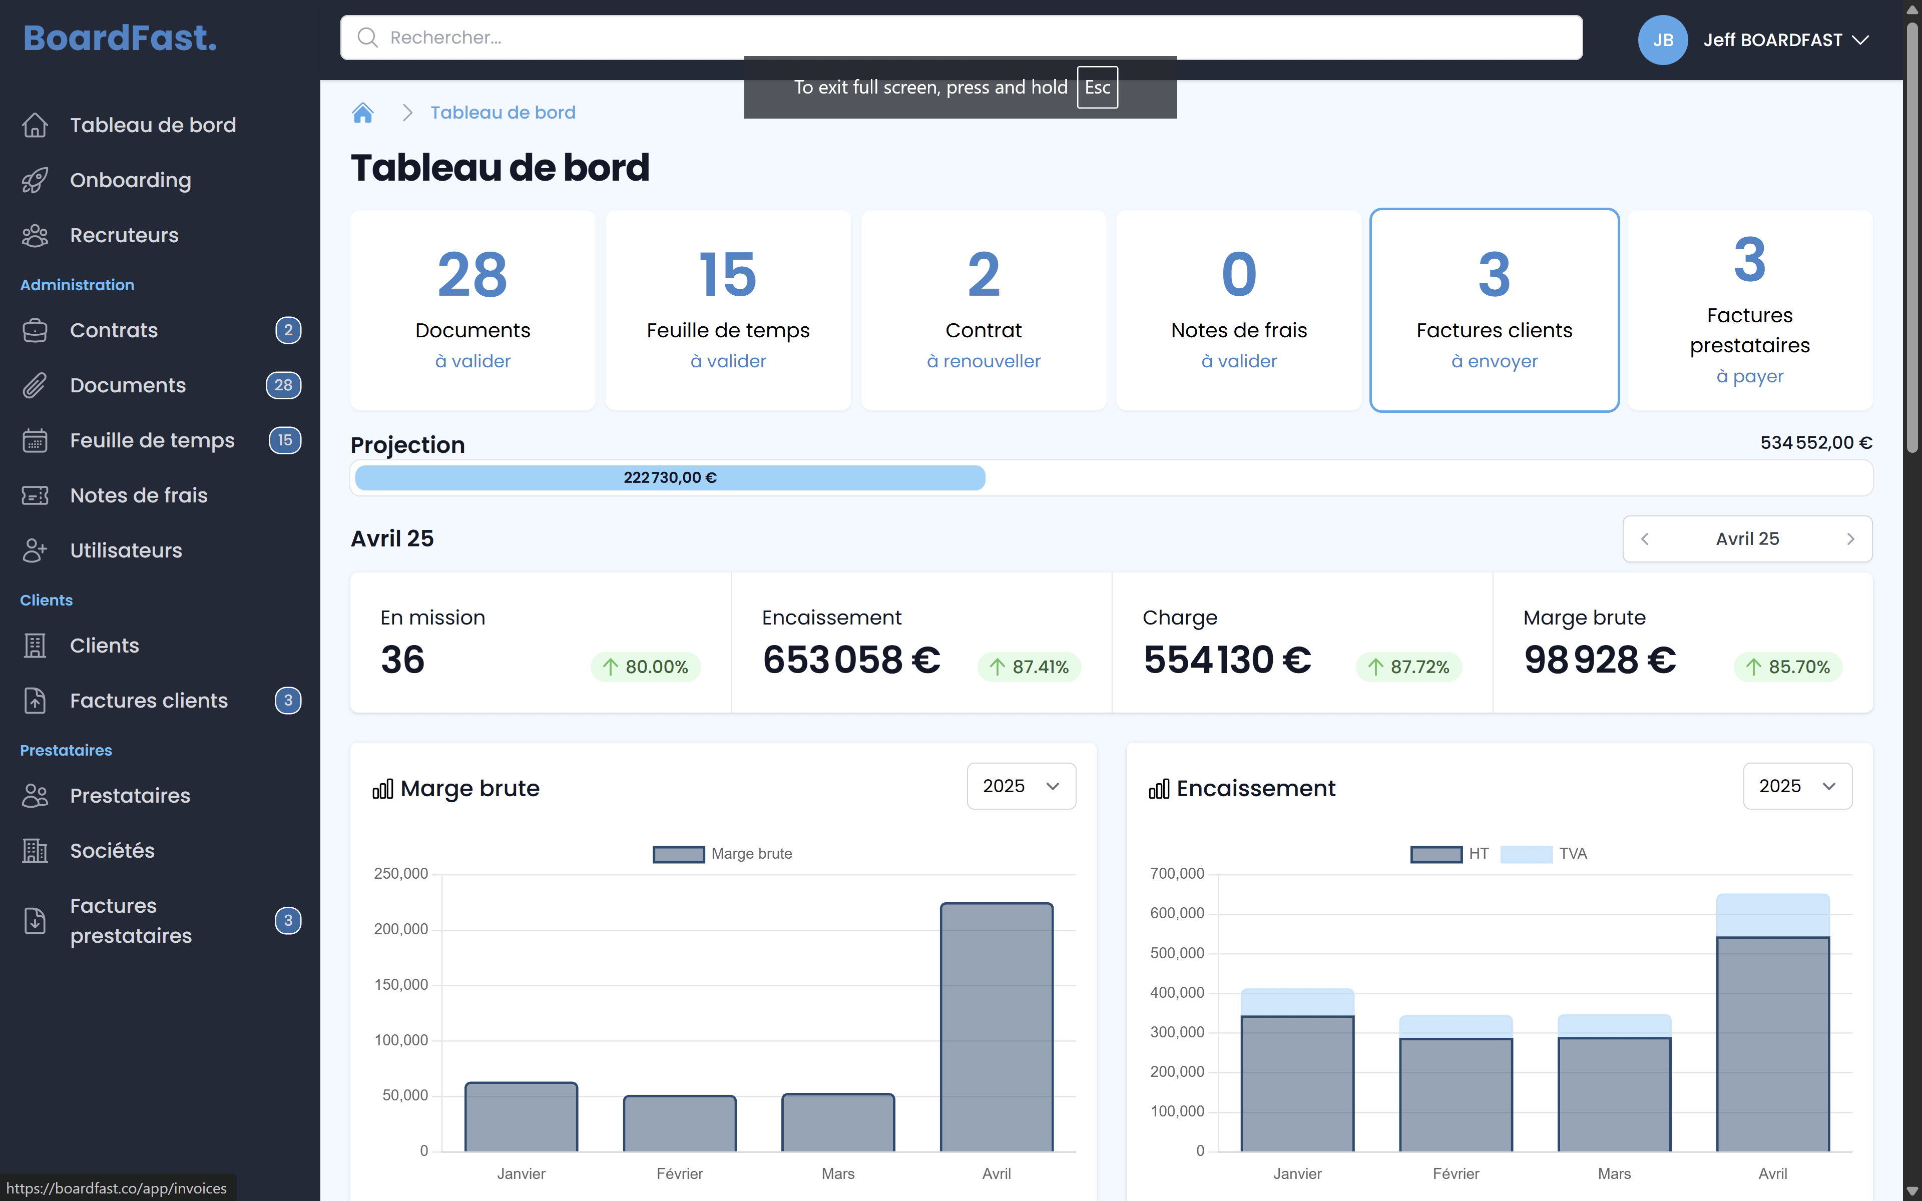Click the Esc key hint in fullscreen notice
Image resolution: width=1922 pixels, height=1201 pixels.
click(1097, 88)
